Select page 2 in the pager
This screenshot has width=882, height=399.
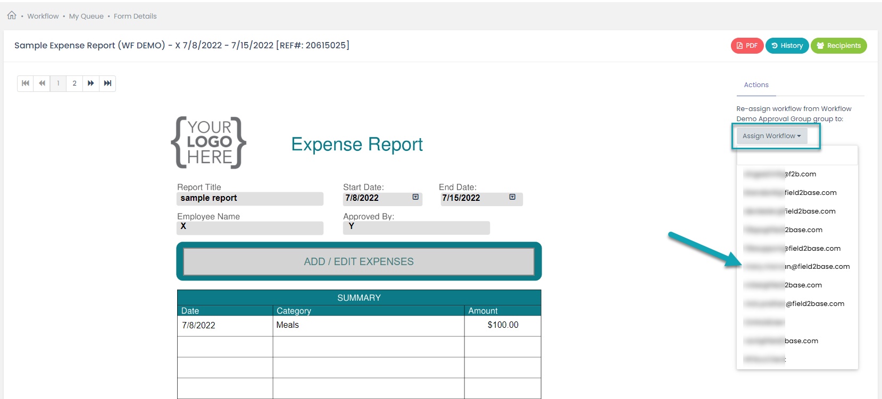click(x=74, y=83)
